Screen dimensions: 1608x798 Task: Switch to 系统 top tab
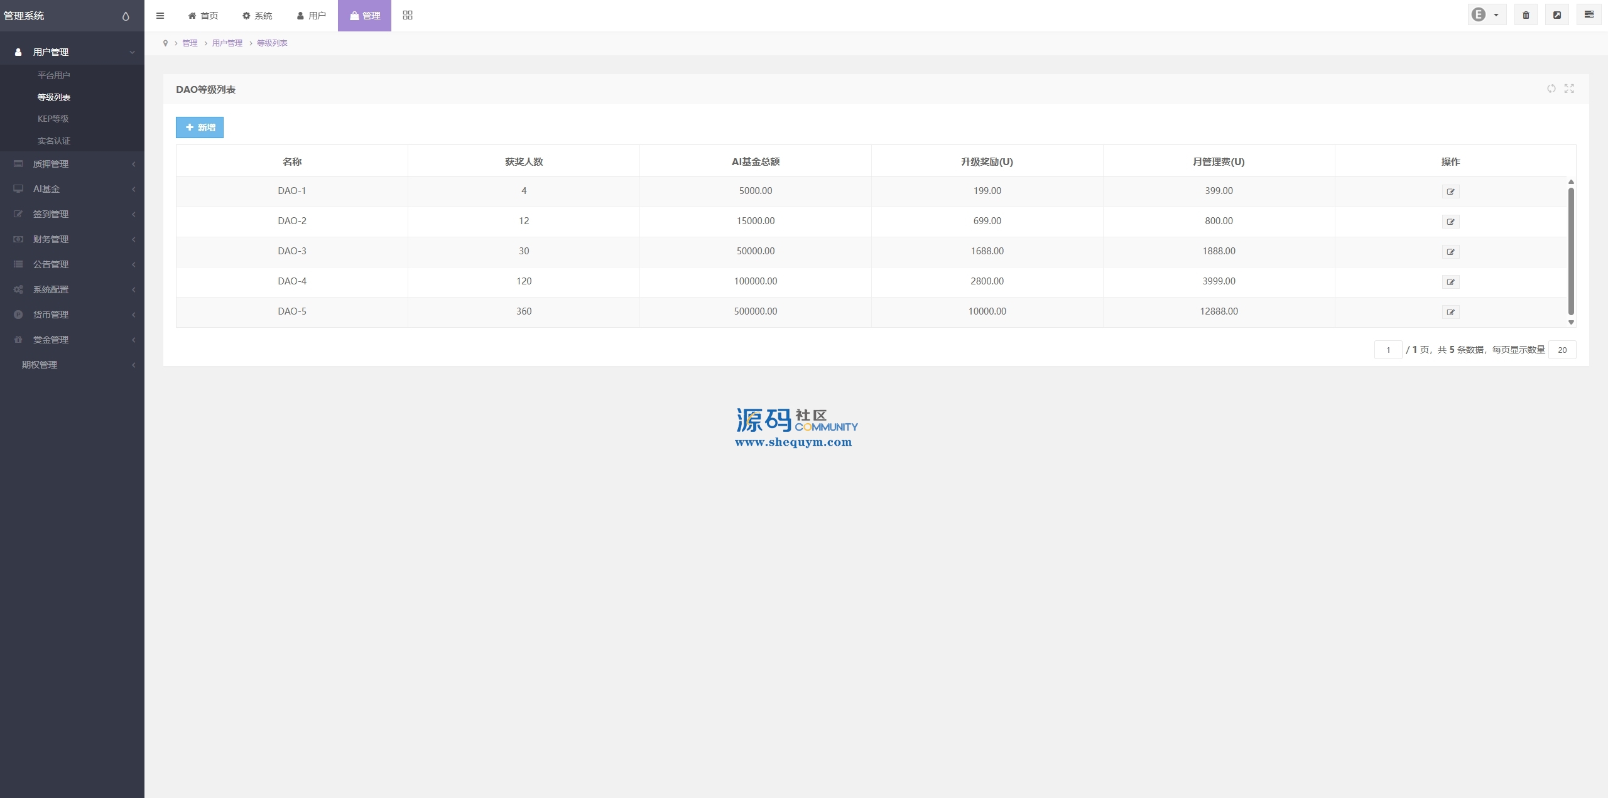[x=258, y=16]
